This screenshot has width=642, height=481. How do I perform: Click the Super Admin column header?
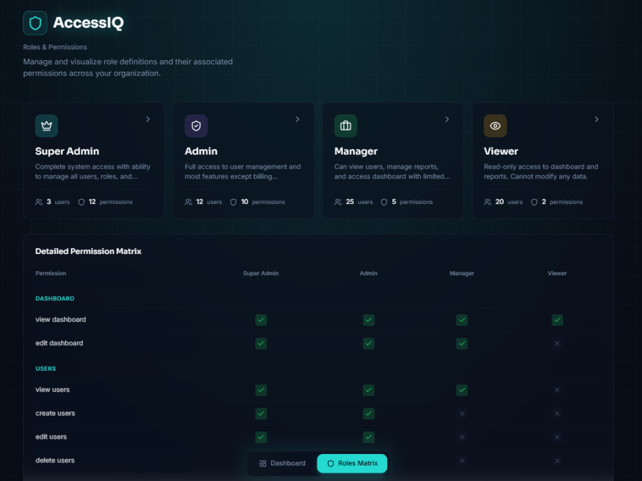(261, 273)
